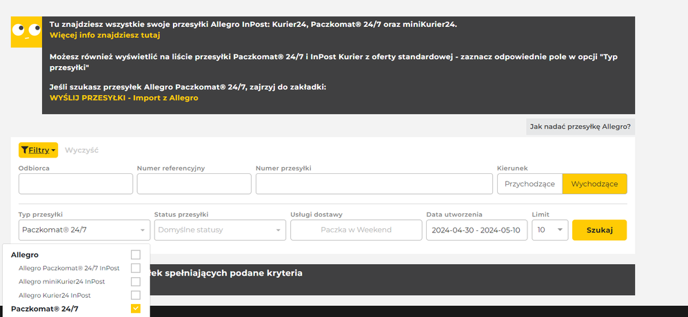Open WYŚLIJ PRZESYŁKI - Import z Allegro link
Screen dimensions: 688x317
point(123,98)
